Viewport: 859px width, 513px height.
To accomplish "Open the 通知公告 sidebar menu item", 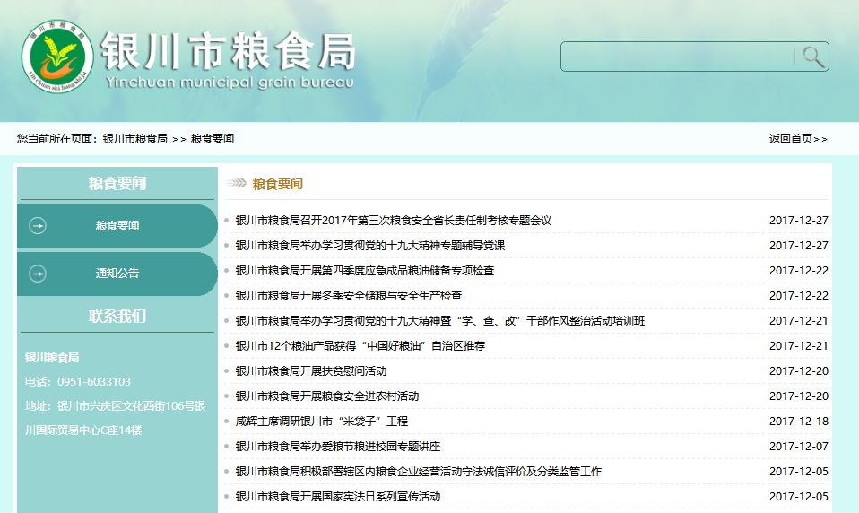I will [x=117, y=274].
